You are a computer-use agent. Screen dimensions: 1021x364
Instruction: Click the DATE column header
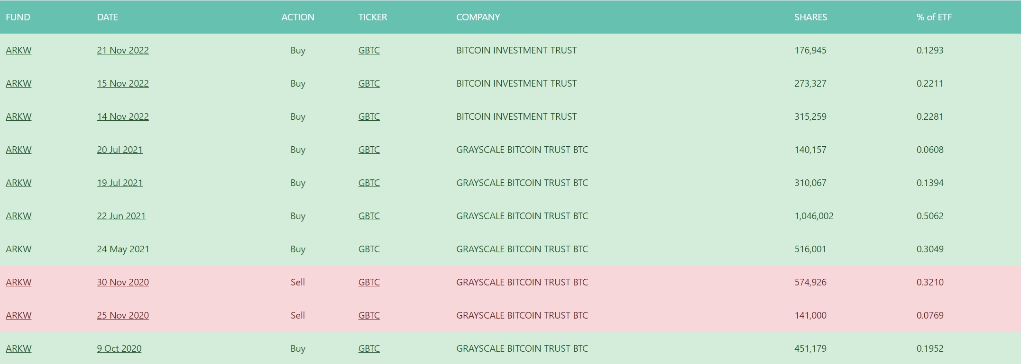108,17
